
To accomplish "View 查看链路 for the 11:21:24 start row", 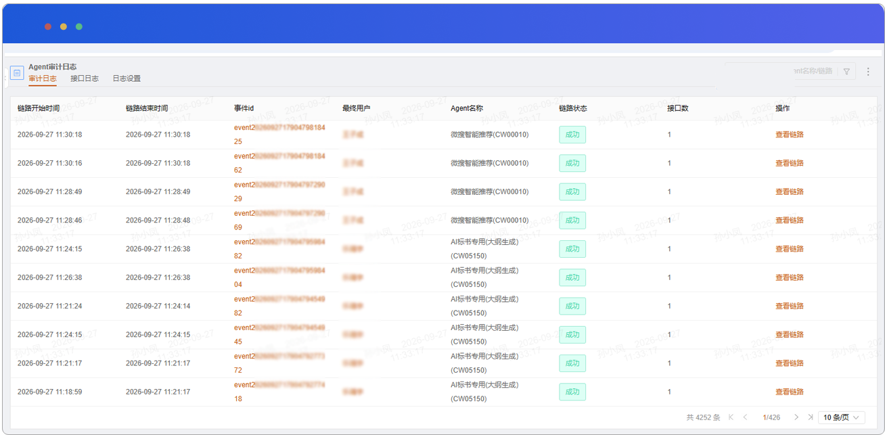I will (790, 306).
